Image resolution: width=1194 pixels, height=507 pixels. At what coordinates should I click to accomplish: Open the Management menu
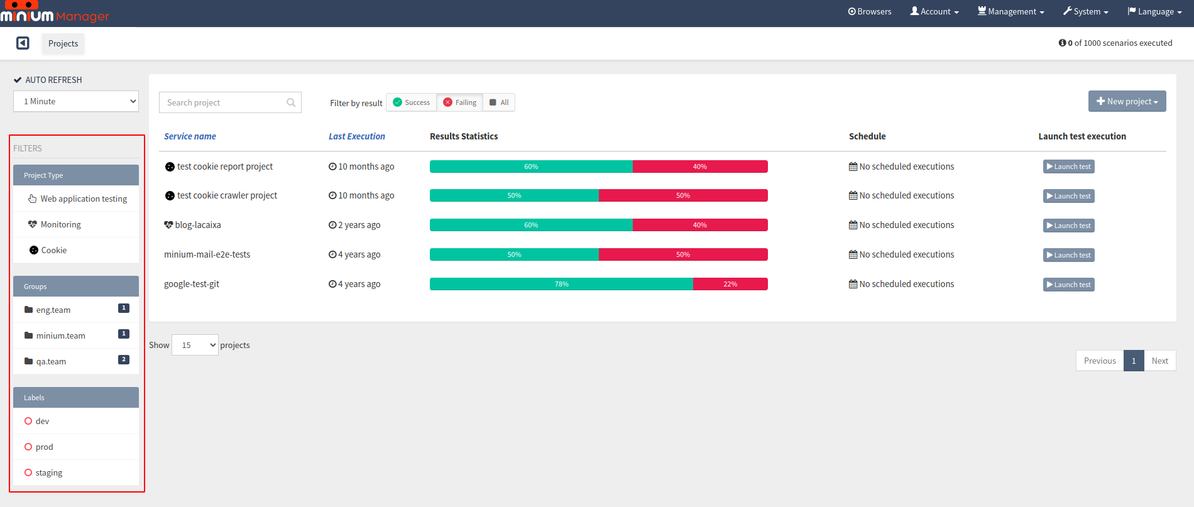tap(1011, 11)
